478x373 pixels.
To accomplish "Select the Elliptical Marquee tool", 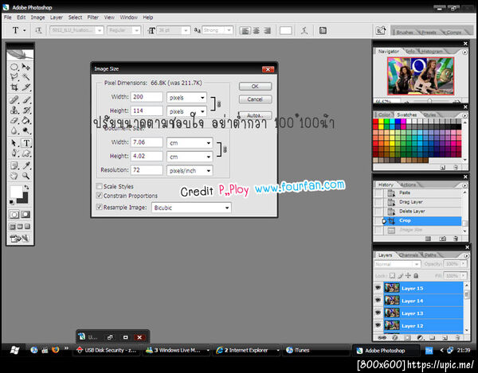I will [x=14, y=67].
